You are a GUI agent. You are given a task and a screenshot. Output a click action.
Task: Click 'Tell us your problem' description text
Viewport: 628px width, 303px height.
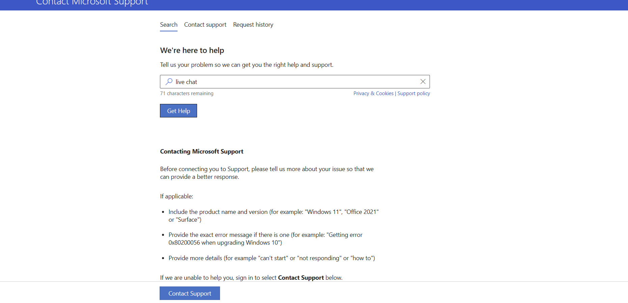click(247, 65)
